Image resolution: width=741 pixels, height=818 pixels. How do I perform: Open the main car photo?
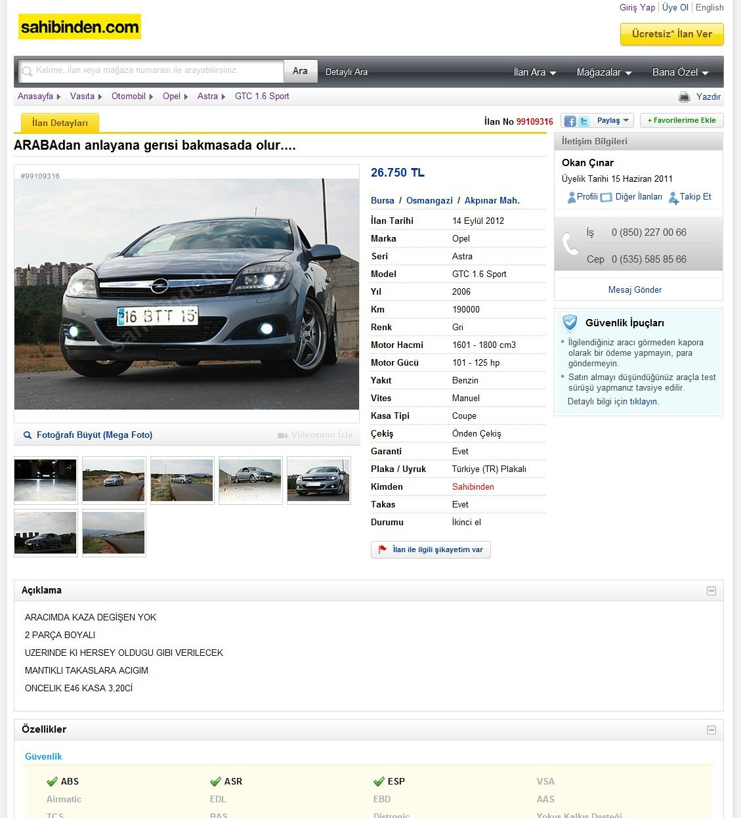[x=187, y=293]
